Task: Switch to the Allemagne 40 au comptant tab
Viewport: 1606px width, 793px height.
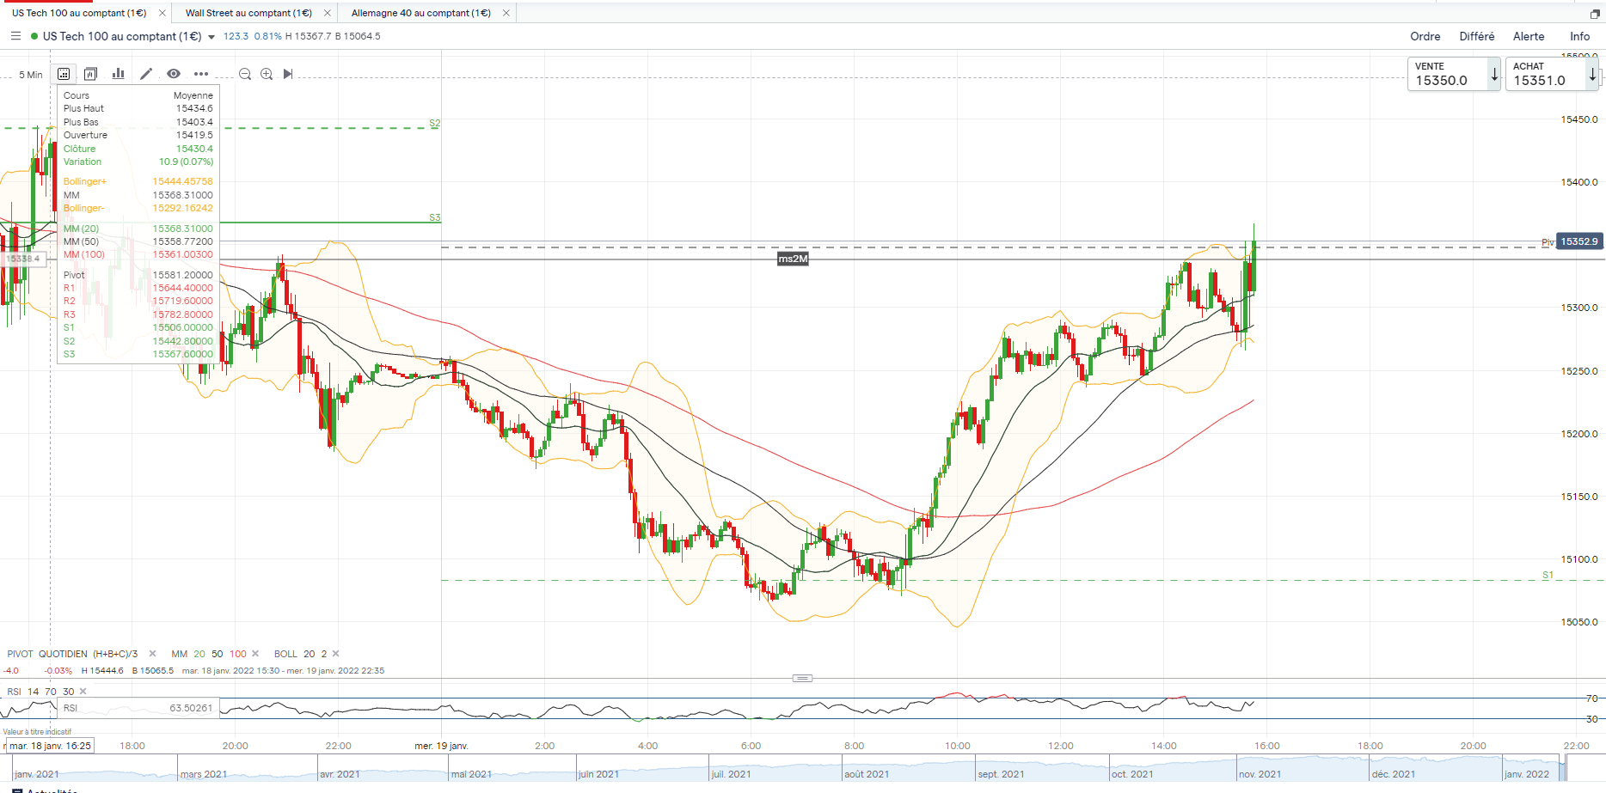Action: (421, 13)
